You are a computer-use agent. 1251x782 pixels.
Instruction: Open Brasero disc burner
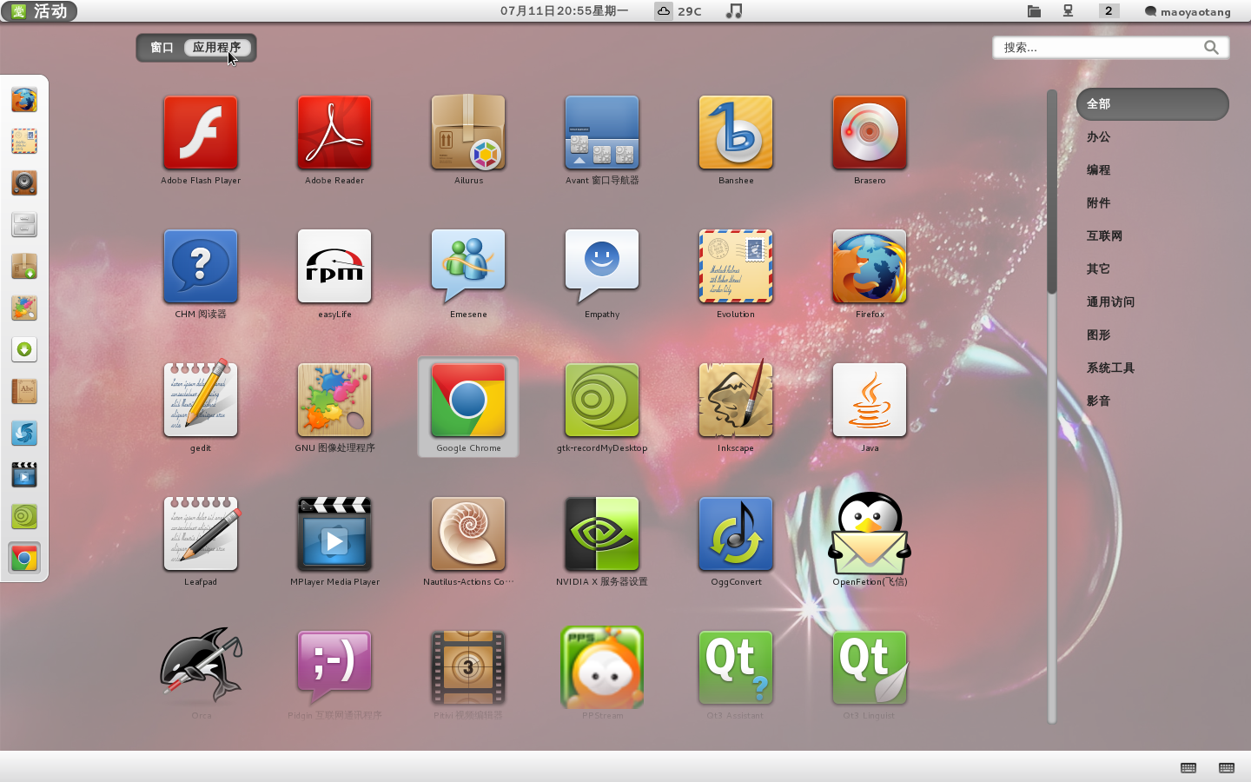point(870,133)
